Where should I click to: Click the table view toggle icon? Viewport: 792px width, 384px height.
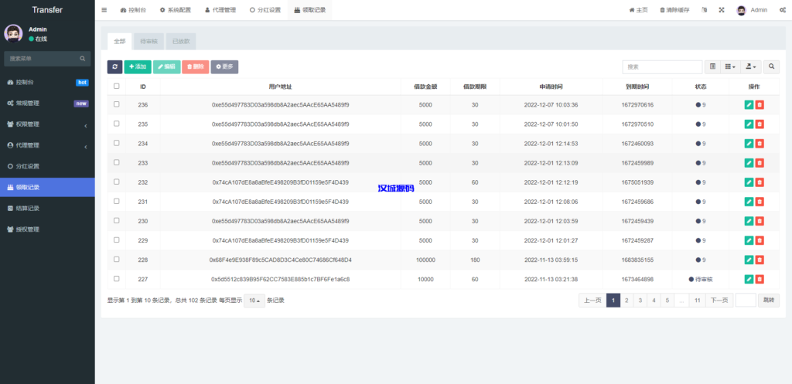click(712, 67)
